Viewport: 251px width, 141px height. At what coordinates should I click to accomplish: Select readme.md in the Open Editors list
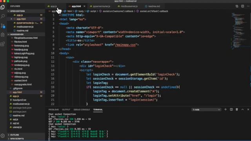[26, 31]
